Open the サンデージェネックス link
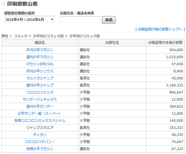186x154 pixels. 40,99
